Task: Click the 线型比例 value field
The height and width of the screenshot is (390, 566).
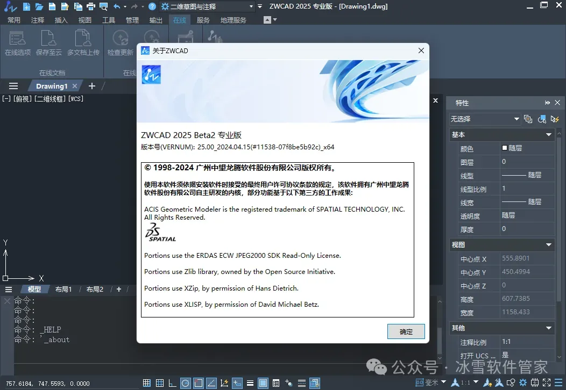Action: click(527, 189)
